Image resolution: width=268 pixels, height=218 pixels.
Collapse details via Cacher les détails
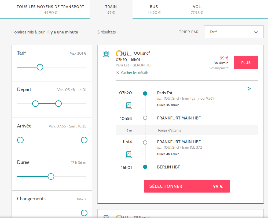click(x=134, y=73)
